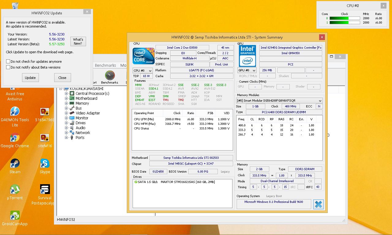Expand the Audio tree node

tap(66, 128)
